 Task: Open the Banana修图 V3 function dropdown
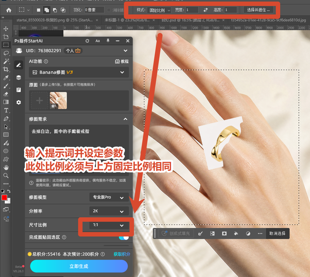coord(79,72)
